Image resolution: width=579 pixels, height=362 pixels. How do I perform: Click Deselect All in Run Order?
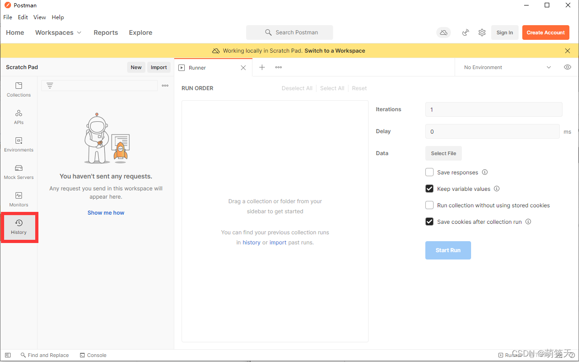click(x=297, y=88)
